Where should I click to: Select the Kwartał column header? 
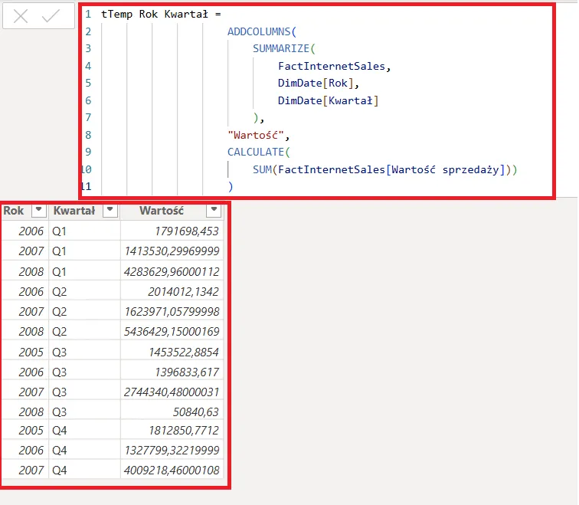(x=74, y=211)
